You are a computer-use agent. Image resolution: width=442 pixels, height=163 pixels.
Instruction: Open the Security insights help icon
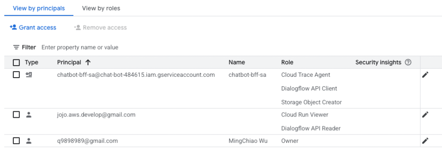pos(408,63)
